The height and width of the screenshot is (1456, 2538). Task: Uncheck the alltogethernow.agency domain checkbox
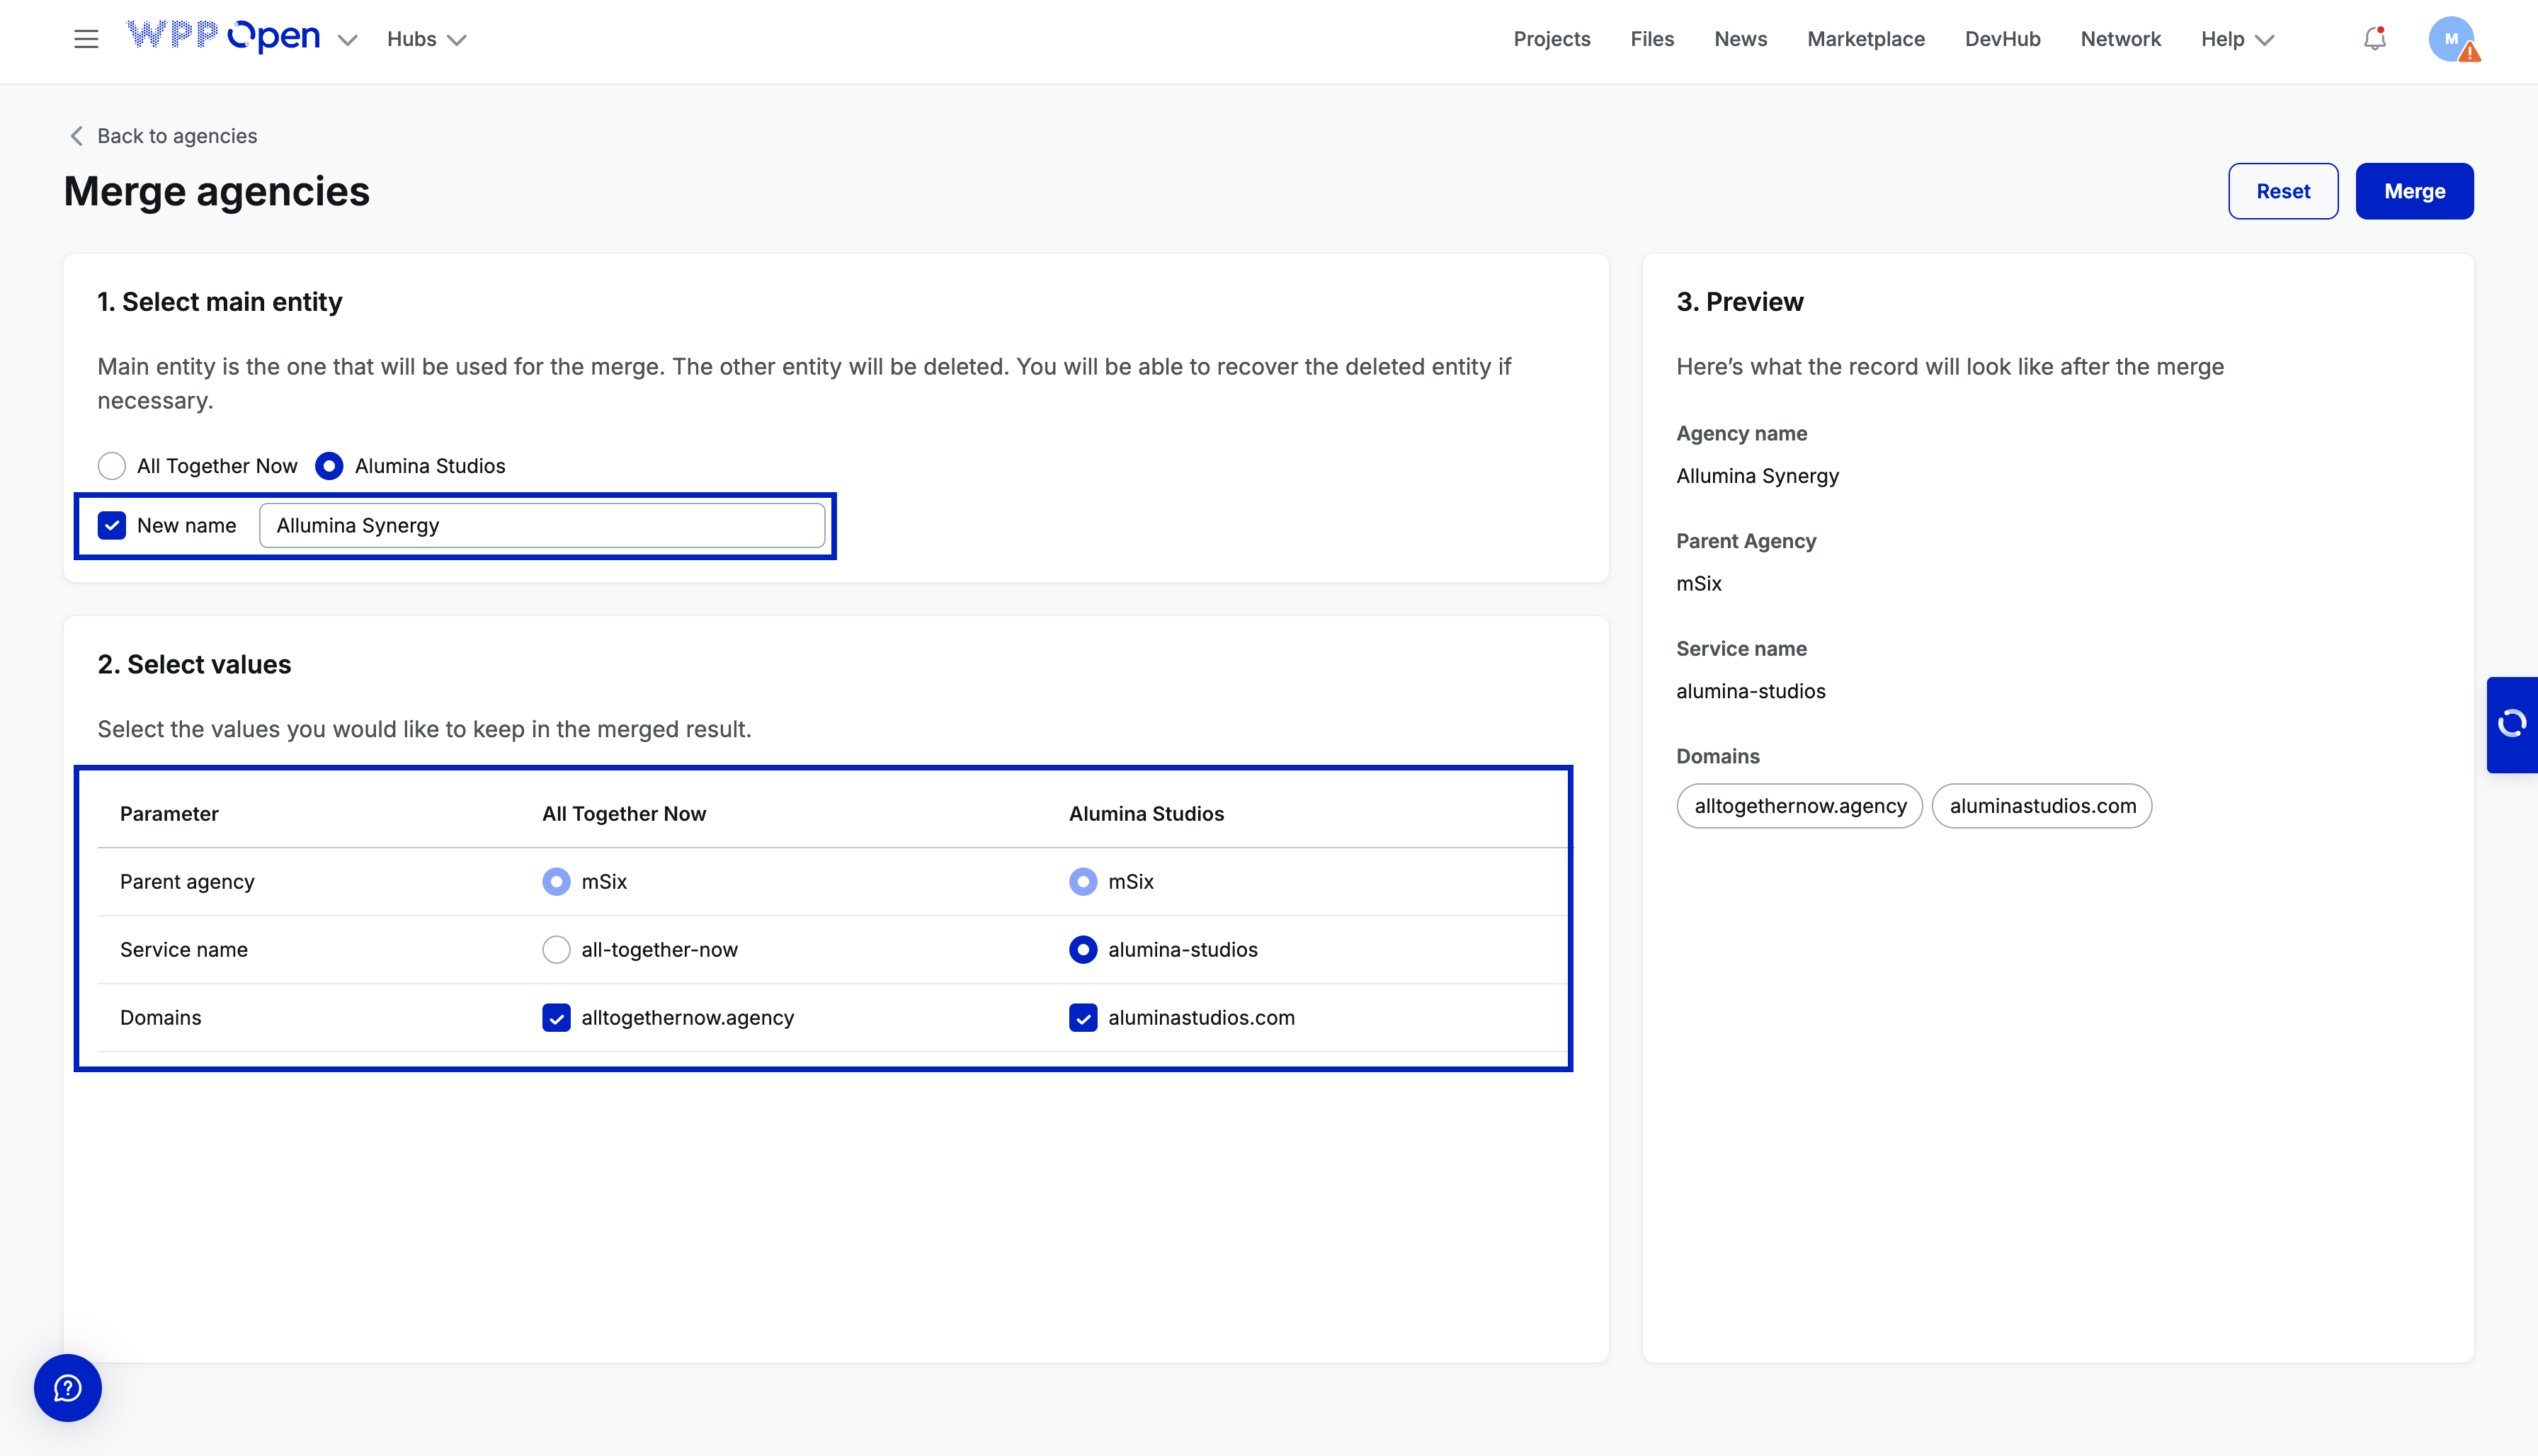click(556, 1017)
